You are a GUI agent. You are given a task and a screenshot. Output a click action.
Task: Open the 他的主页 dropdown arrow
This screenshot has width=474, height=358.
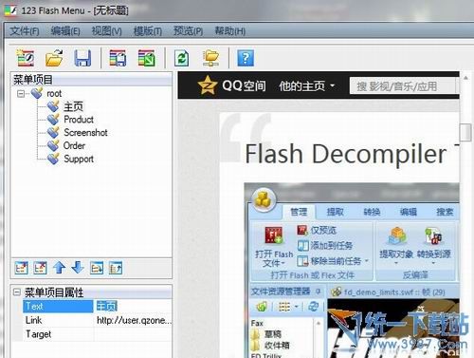point(332,85)
